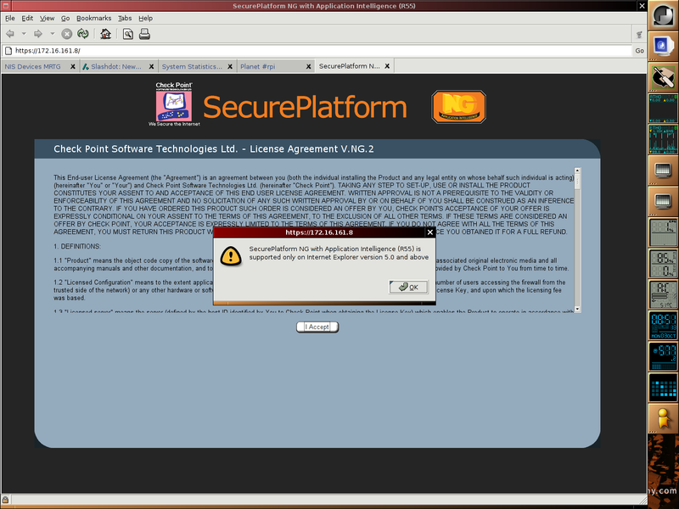Select the SecurePlatform N... tab

click(349, 66)
